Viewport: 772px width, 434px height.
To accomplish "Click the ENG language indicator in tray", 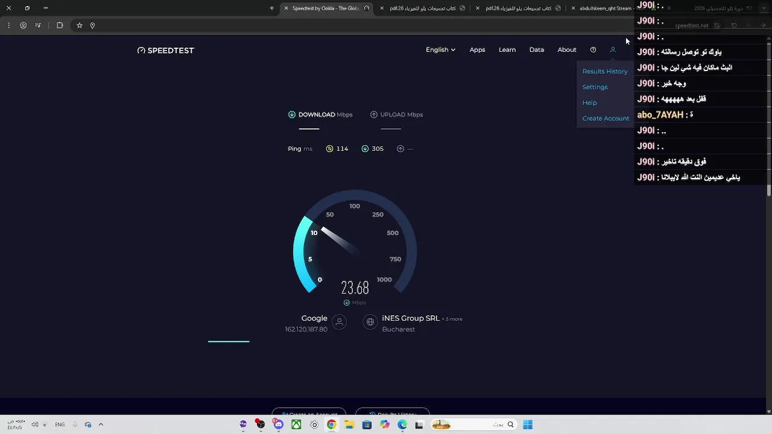I will click(x=60, y=425).
